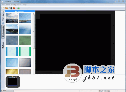This screenshot has height=92, width=126.
Task: Choose the light background with green side bars
Action: (25, 51)
